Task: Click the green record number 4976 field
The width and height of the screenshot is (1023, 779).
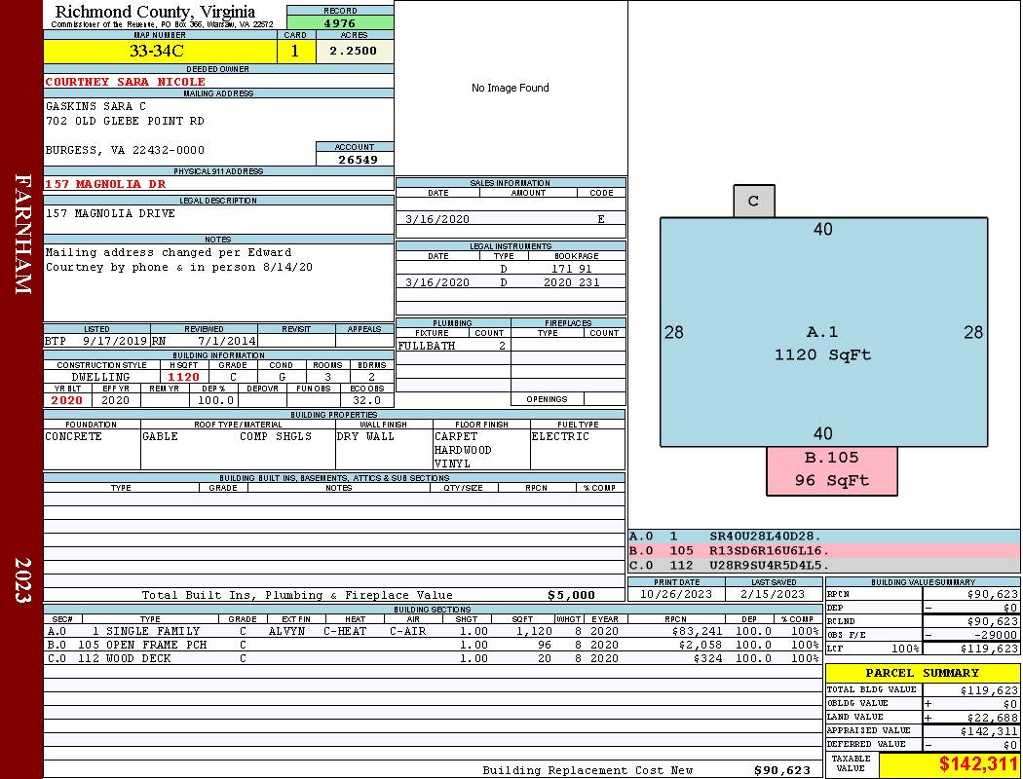Action: [340, 23]
